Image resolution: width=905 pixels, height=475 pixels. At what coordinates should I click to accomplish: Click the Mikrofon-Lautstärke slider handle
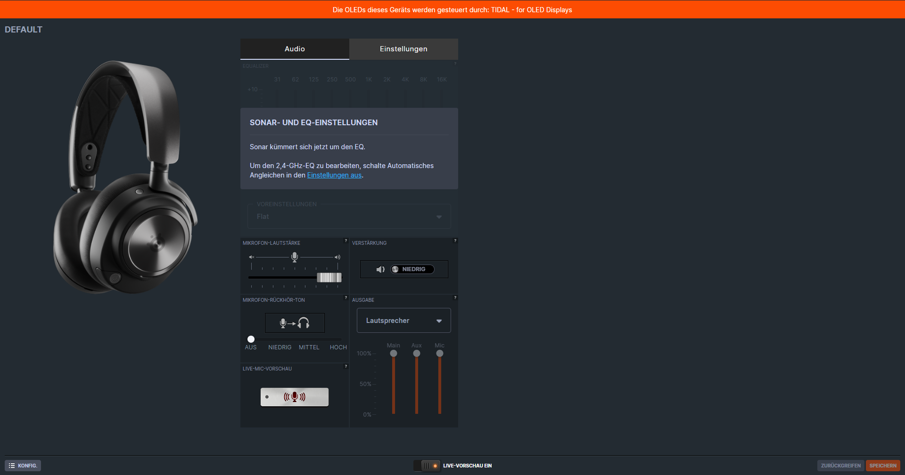click(x=329, y=277)
